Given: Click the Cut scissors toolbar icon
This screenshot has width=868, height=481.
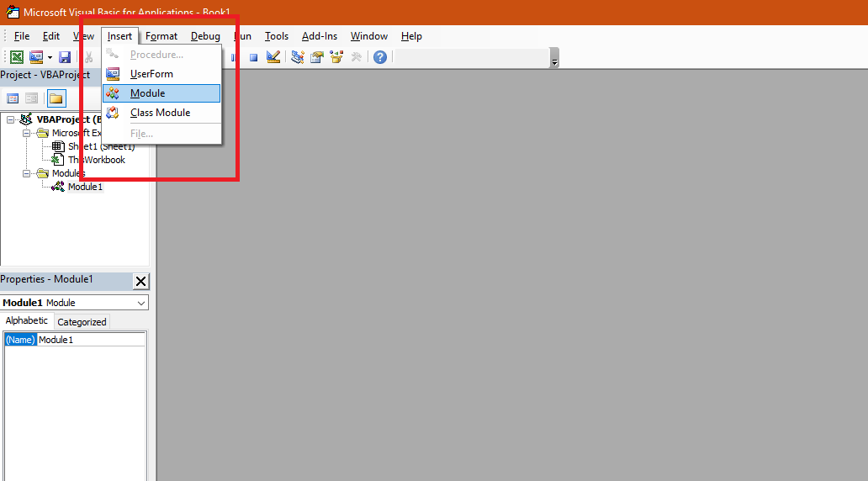Looking at the screenshot, I should (88, 57).
